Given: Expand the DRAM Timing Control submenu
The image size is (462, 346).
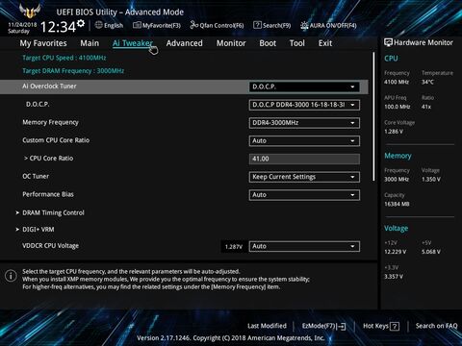Looking at the screenshot, I should pos(53,212).
